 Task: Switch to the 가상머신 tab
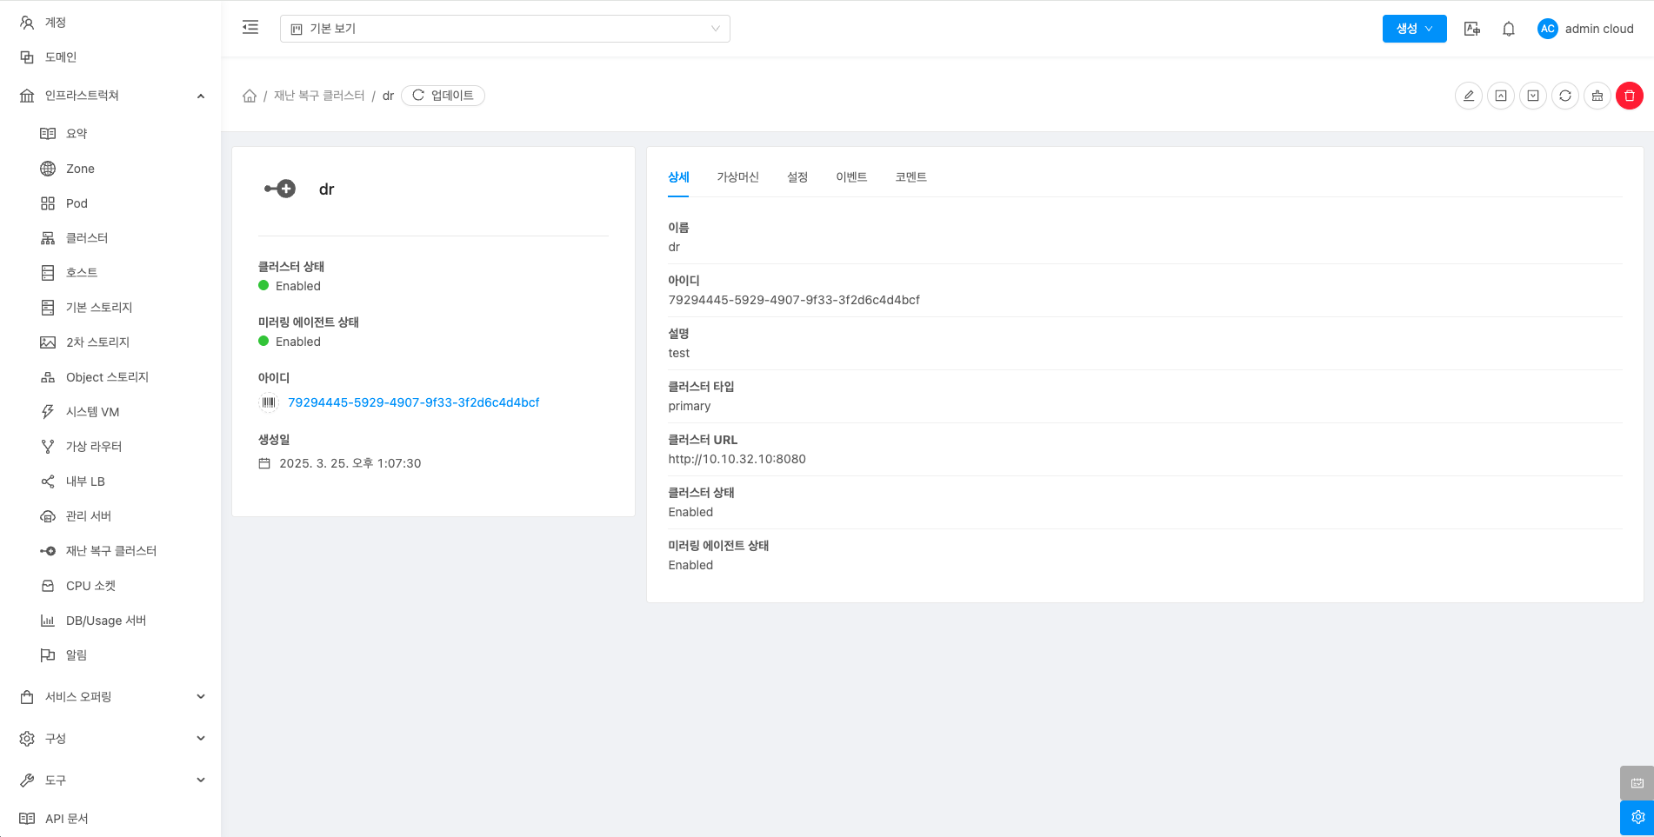coord(737,177)
